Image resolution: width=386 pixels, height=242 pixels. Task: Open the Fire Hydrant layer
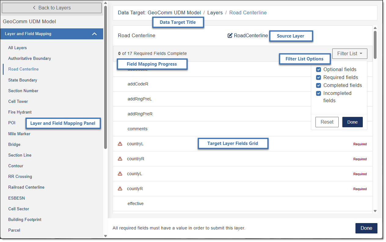[x=20, y=112]
